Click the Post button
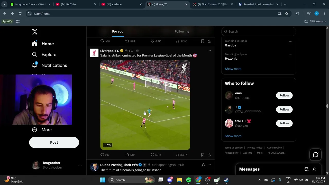Viewport: 329px width, 185px height. [54, 142]
